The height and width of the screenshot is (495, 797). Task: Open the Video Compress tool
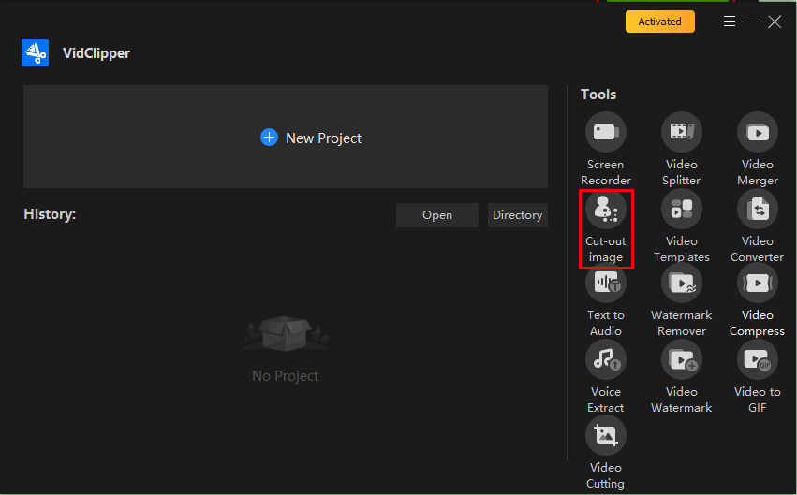coord(757,284)
